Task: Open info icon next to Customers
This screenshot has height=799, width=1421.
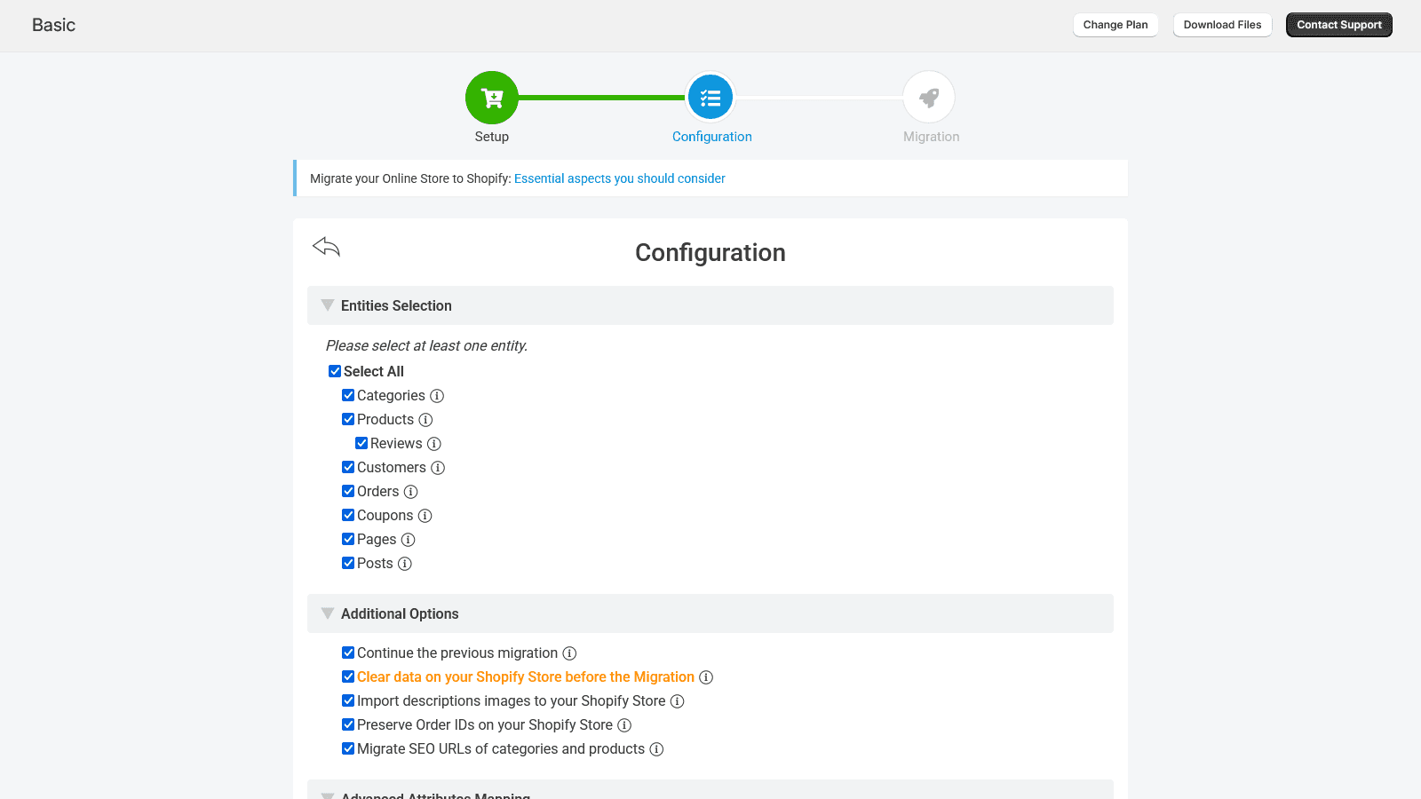Action: pos(438,468)
